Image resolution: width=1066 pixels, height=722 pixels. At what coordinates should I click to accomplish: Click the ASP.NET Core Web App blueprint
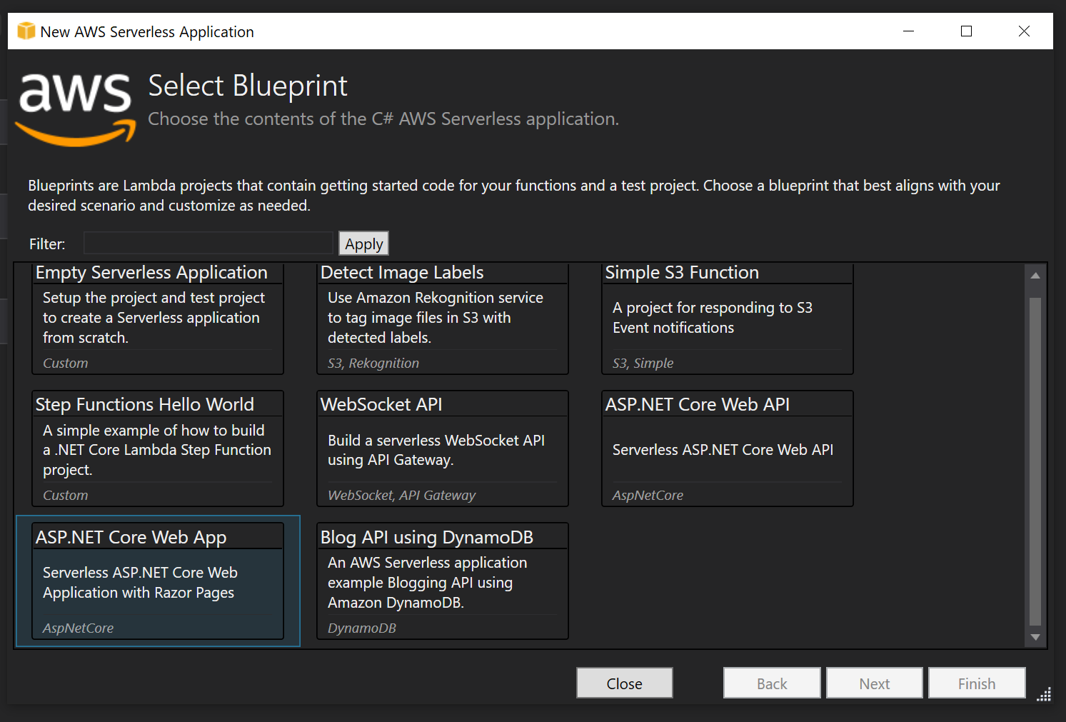click(x=158, y=581)
